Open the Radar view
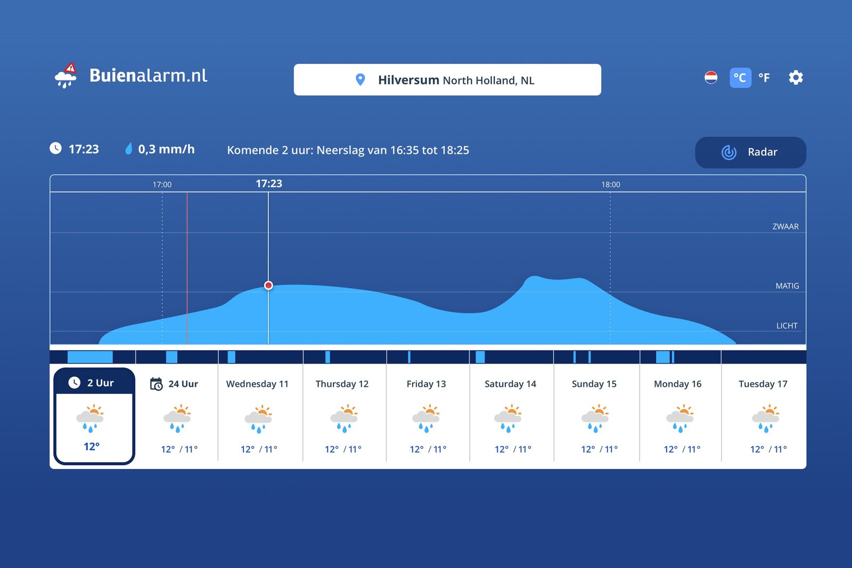Screen dimensions: 852x568 (750, 152)
